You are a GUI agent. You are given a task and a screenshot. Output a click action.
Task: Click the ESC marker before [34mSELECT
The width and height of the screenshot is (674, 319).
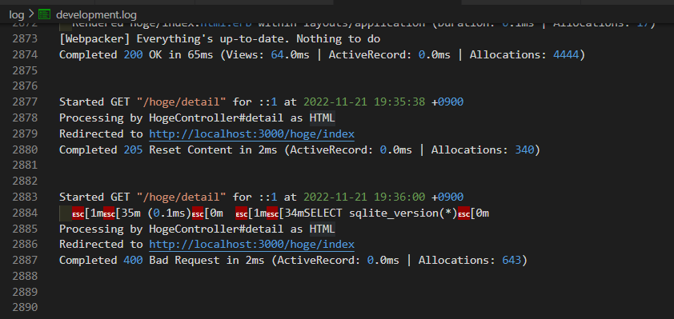click(272, 213)
